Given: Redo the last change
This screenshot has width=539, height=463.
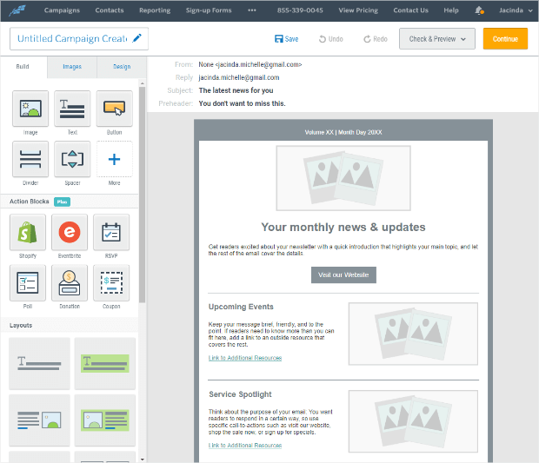Looking at the screenshot, I should click(376, 39).
